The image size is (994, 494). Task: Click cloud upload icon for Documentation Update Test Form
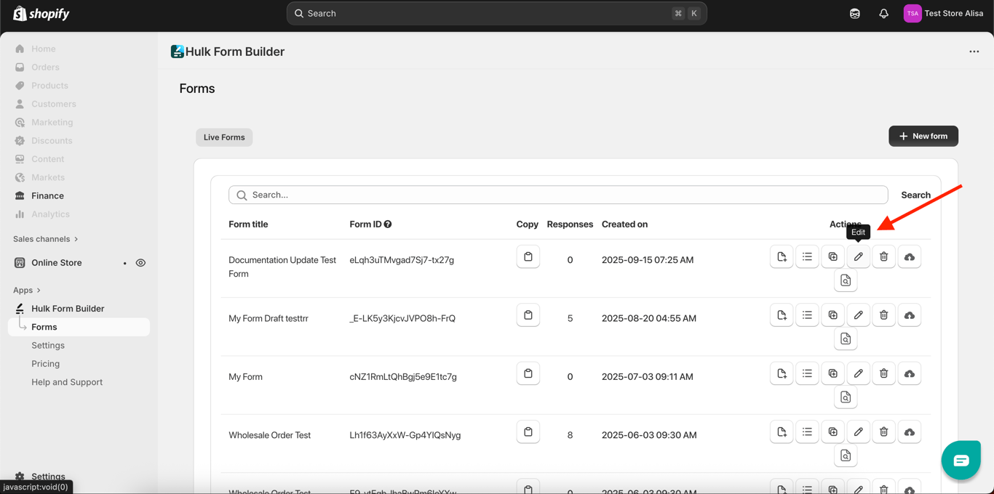click(x=909, y=256)
